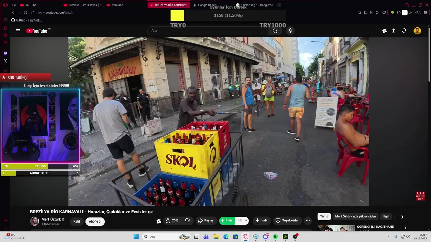
Task: Open the Opera AI assistant button
Action: (418, 13)
